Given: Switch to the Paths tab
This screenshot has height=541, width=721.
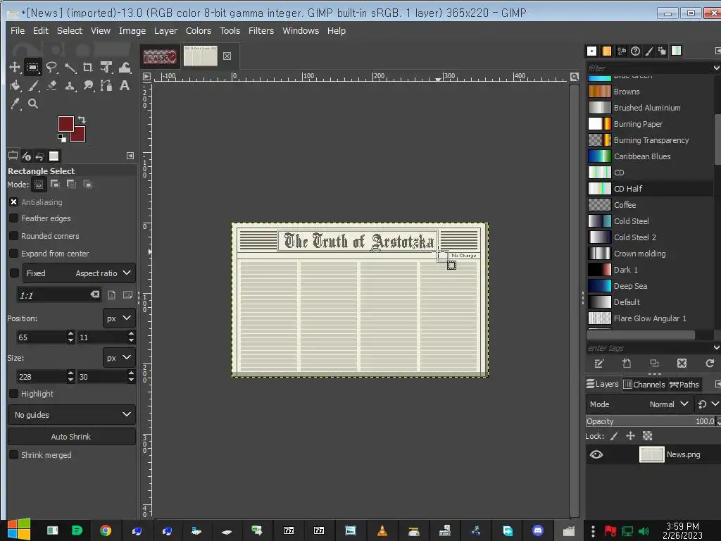Looking at the screenshot, I should pos(684,384).
